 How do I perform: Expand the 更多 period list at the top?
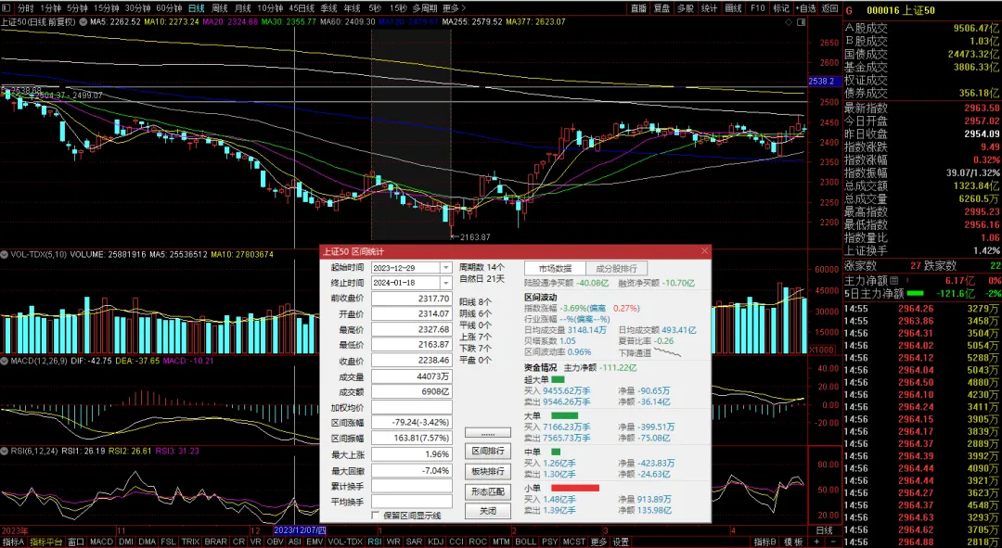455,8
